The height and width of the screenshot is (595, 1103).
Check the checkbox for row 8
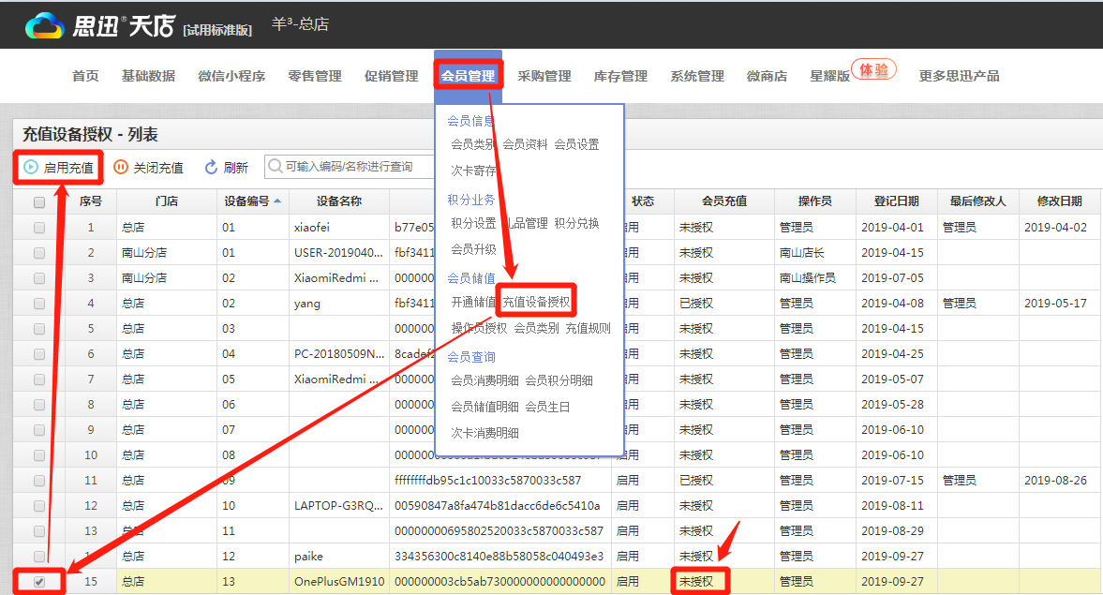pos(39,405)
